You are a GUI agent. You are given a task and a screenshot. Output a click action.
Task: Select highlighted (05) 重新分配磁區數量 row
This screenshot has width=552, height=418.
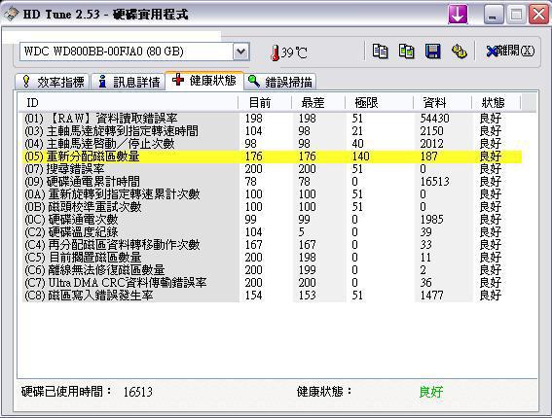pos(273,157)
